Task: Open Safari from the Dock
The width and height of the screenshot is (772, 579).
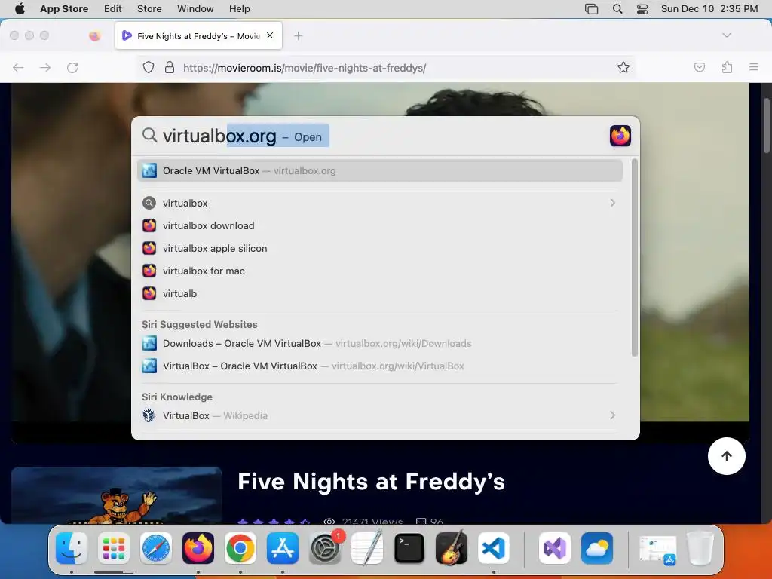Action: (x=156, y=548)
